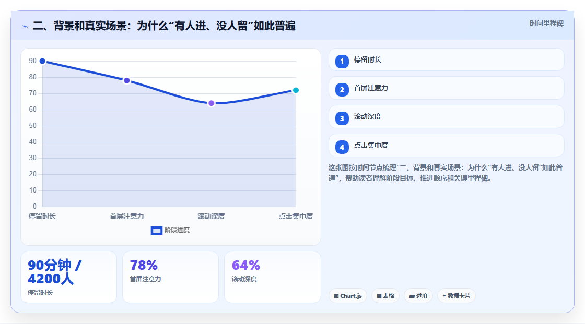Select the 停留时长 list item
The height and width of the screenshot is (324, 585).
(x=446, y=59)
